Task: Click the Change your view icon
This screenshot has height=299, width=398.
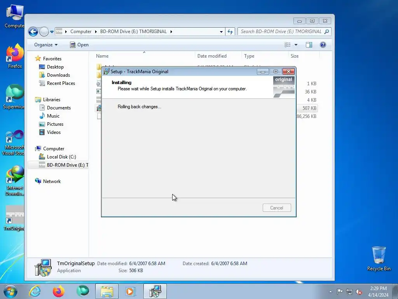Action: click(287, 45)
